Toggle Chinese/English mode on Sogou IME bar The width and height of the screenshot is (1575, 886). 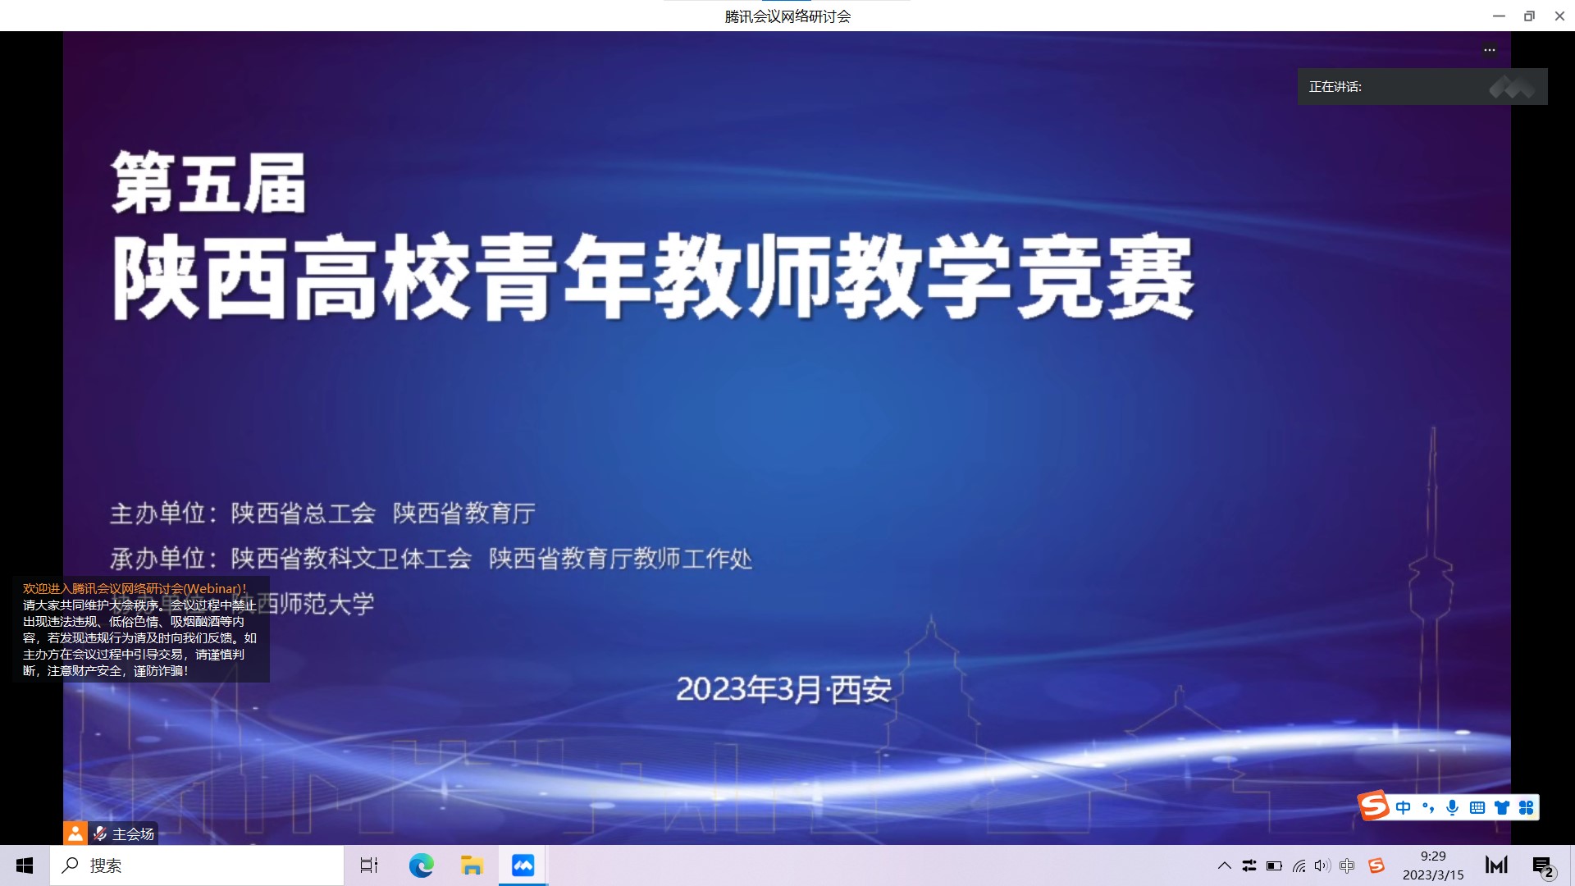[1404, 807]
